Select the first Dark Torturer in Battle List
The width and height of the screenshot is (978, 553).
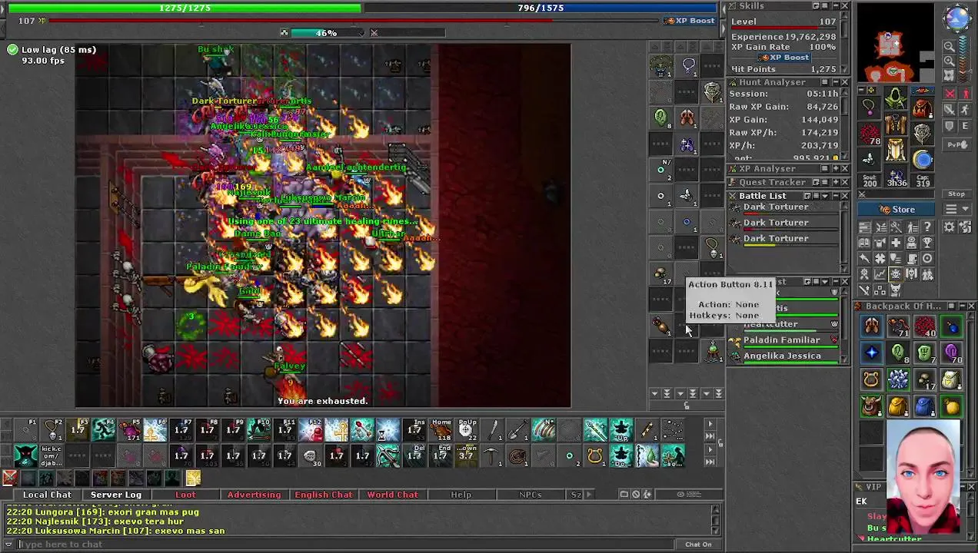[x=784, y=207]
